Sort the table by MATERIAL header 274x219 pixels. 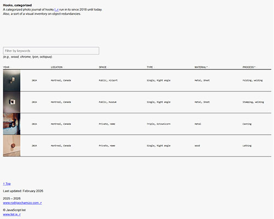pos(201,67)
